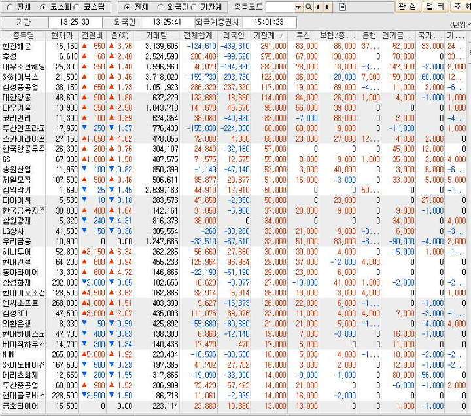The width and height of the screenshot is (471, 416).
Task: Select the 삼익악기 stock row
Action: click(x=234, y=190)
